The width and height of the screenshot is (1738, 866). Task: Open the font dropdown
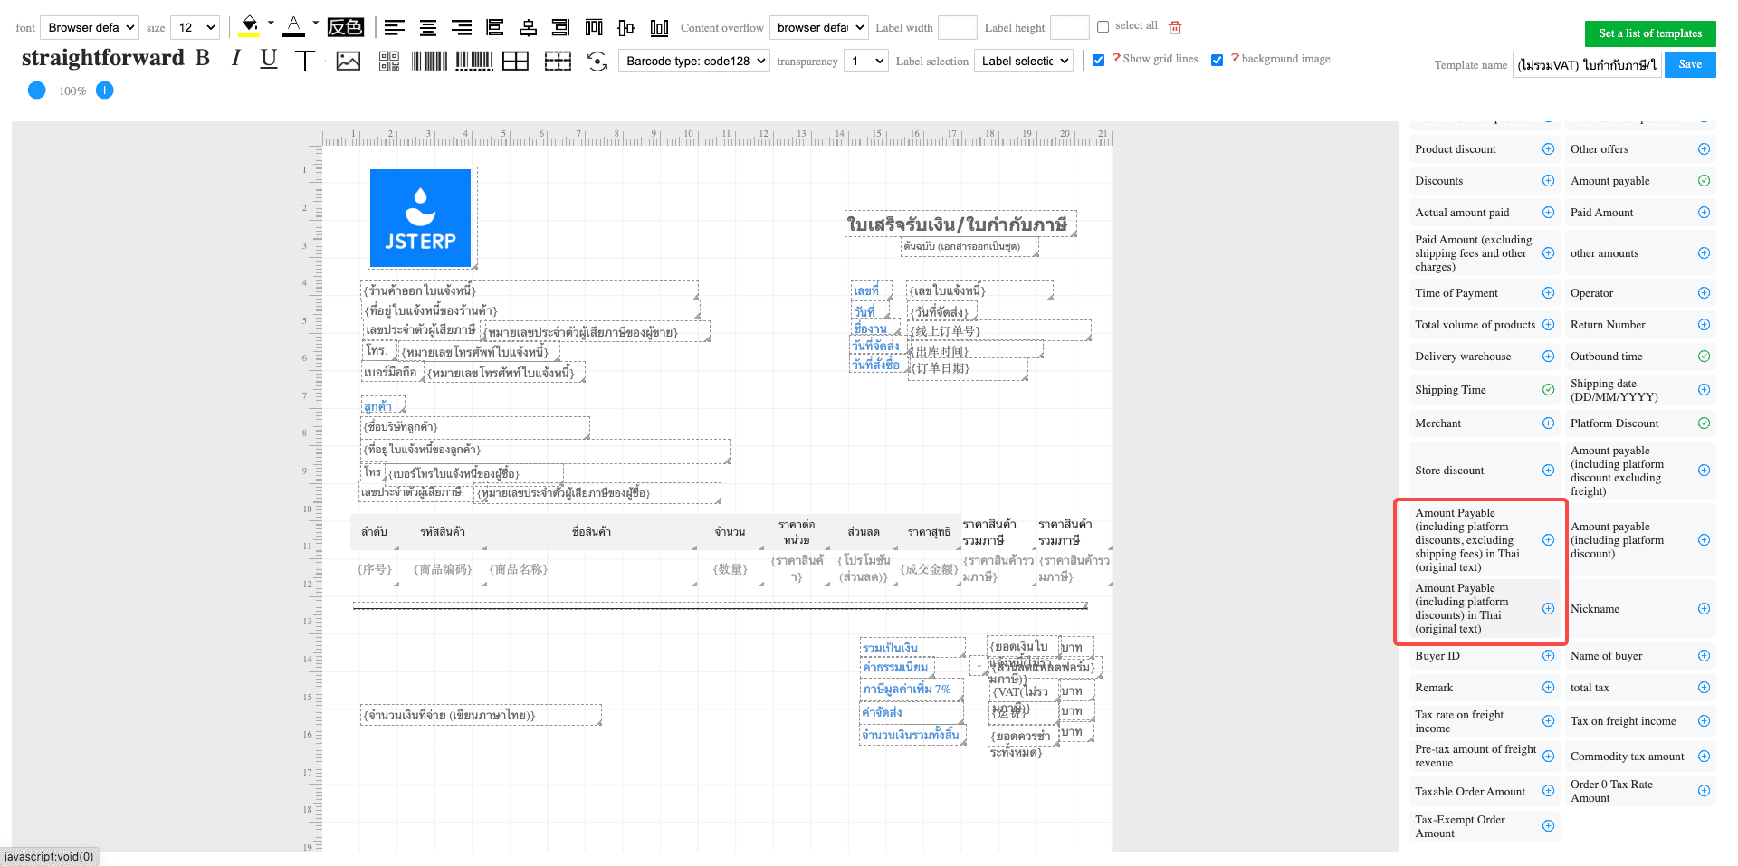point(91,27)
